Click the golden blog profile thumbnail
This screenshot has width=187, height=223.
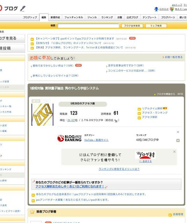pyautogui.click(x=43, y=115)
